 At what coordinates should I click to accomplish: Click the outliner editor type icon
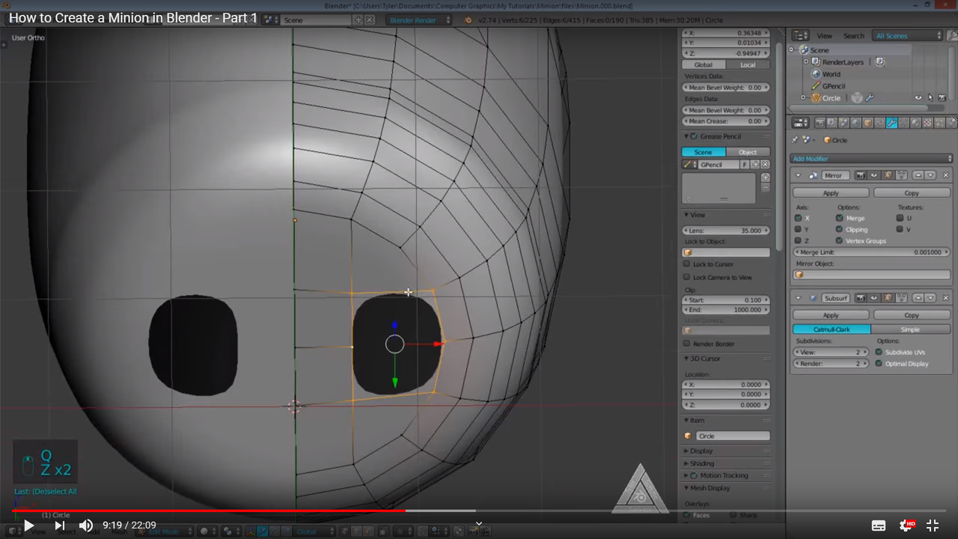pos(800,35)
